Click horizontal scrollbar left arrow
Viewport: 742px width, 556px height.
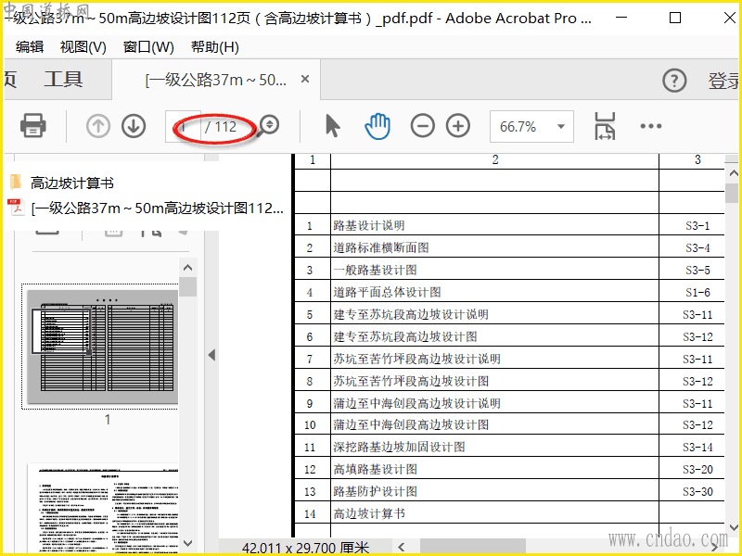click(402, 547)
